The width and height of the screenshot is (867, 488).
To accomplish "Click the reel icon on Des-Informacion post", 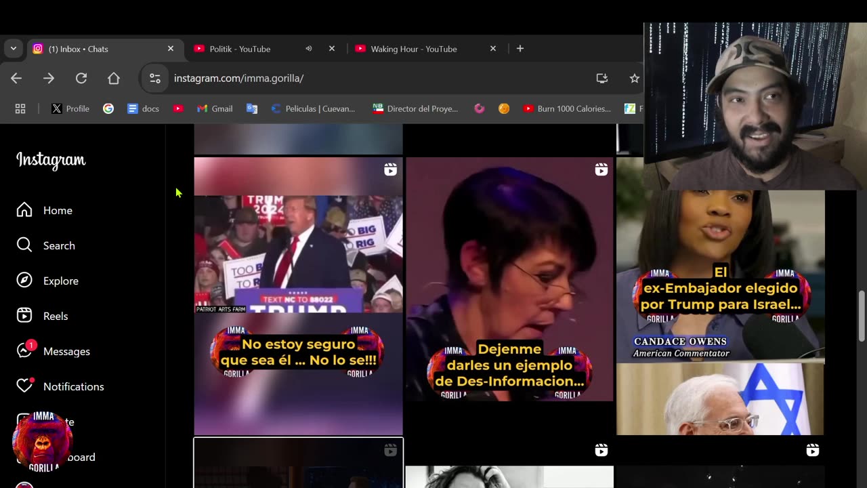I will click(601, 169).
